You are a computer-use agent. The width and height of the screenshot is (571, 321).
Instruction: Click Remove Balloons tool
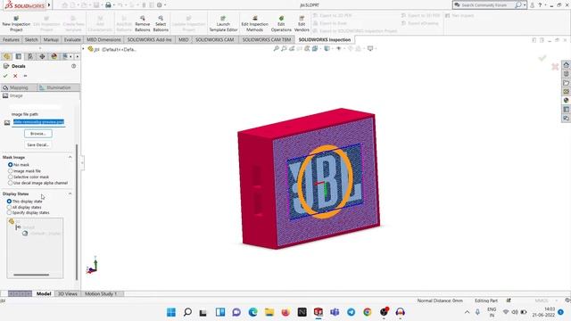coord(143,24)
